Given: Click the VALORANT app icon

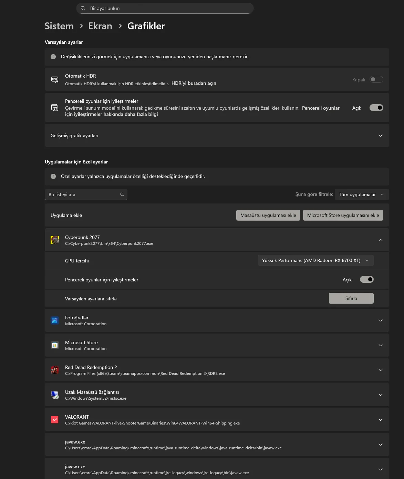Looking at the screenshot, I should coord(55,419).
